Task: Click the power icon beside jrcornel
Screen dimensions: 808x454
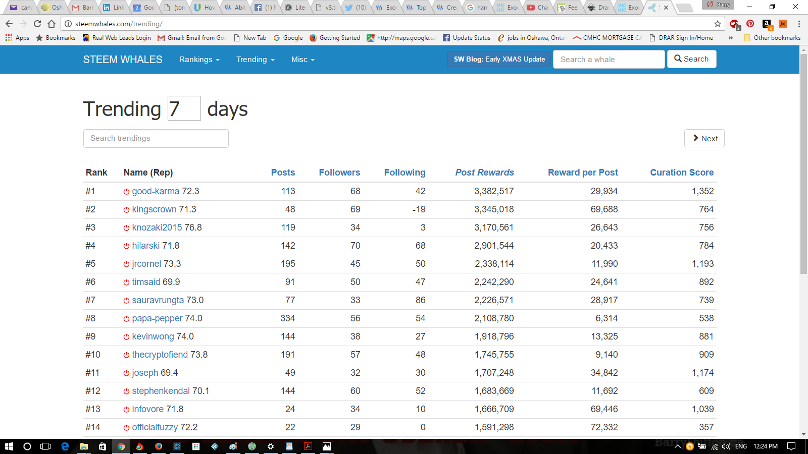Action: click(126, 264)
